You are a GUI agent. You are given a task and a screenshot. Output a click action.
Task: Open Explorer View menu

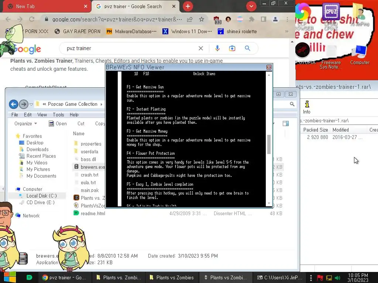tap(42, 115)
